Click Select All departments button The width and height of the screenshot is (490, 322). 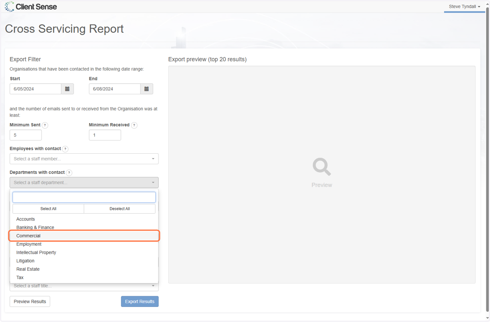click(48, 209)
